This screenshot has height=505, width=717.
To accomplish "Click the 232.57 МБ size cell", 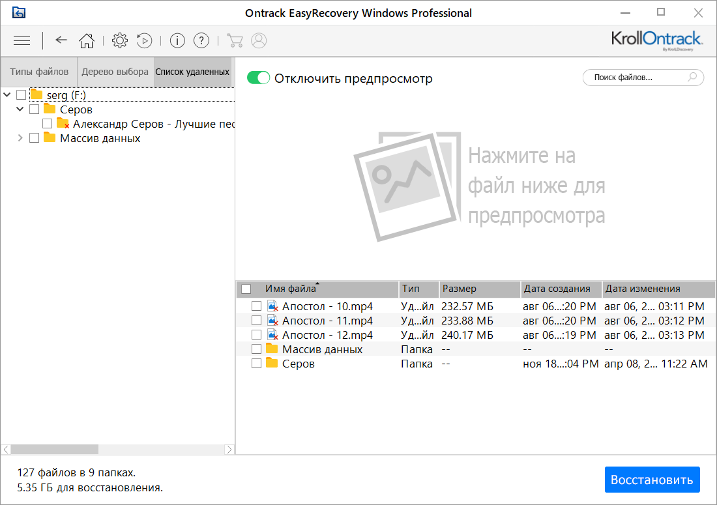I will coord(467,306).
